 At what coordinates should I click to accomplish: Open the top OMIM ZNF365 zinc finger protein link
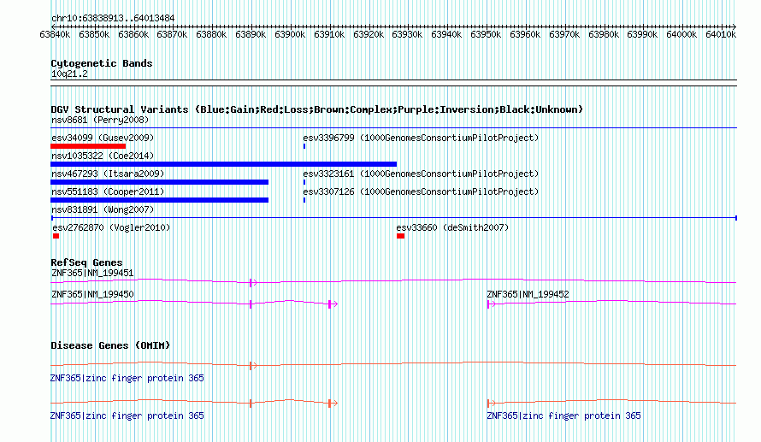(x=127, y=379)
